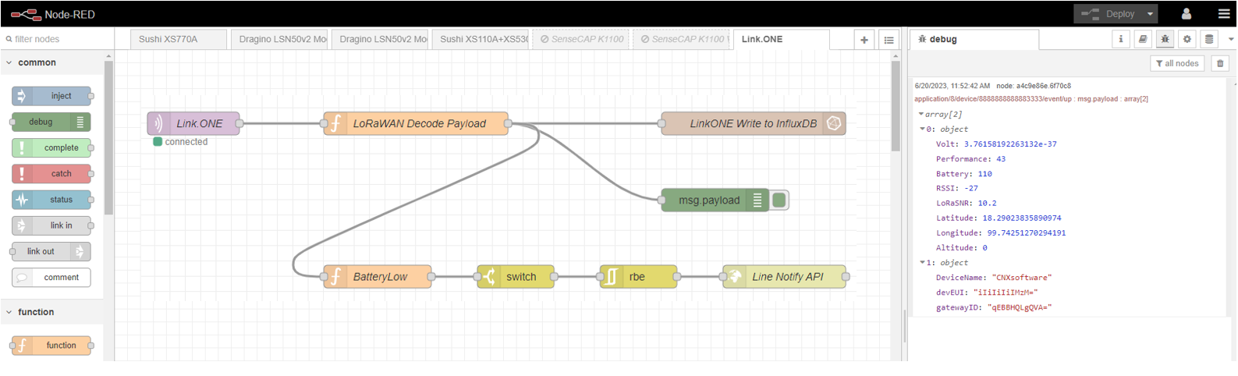Open the help book sidebar icon
Image resolution: width=1238 pixels, height=376 pixels.
click(x=1143, y=39)
